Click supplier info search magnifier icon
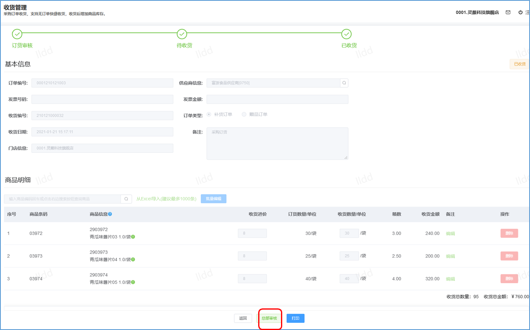 344,83
